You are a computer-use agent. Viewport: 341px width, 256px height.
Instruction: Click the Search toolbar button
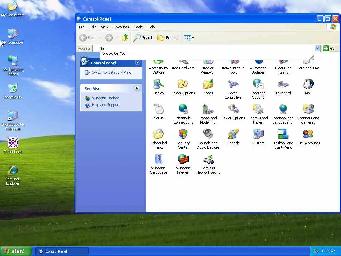[x=143, y=38]
